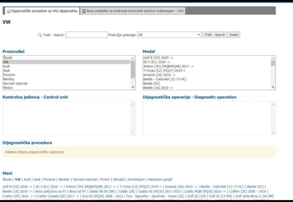The image size is (293, 202).
Task: Open the Porsche link in Meni
Action: 49,179
